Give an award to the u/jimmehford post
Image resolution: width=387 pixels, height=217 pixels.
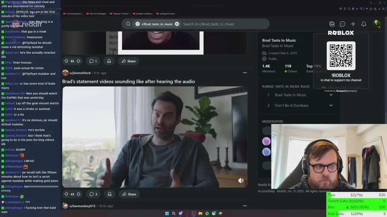109,194
